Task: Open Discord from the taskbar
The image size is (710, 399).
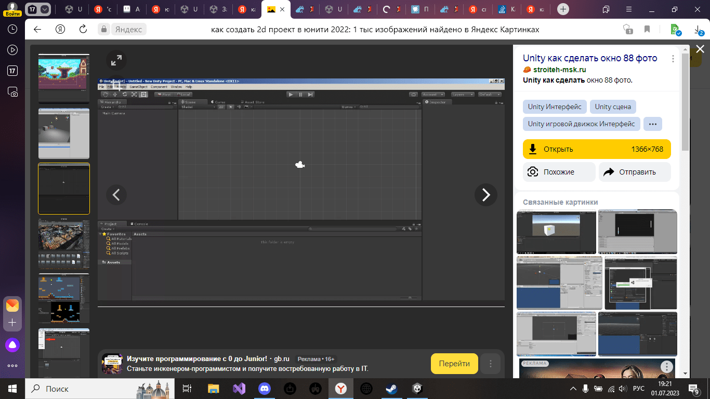Action: pyautogui.click(x=265, y=389)
